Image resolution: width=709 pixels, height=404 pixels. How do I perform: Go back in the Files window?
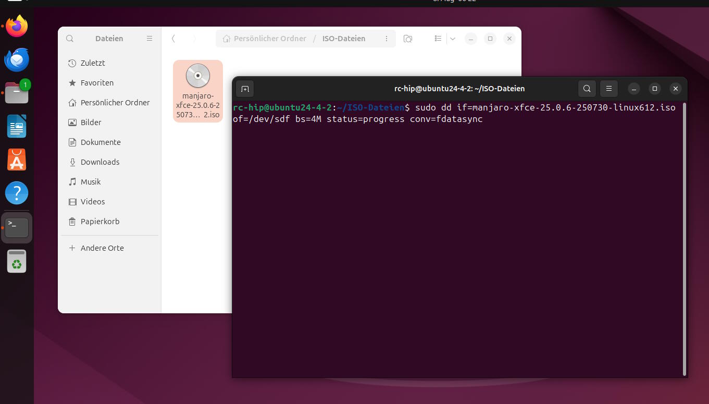tap(173, 39)
